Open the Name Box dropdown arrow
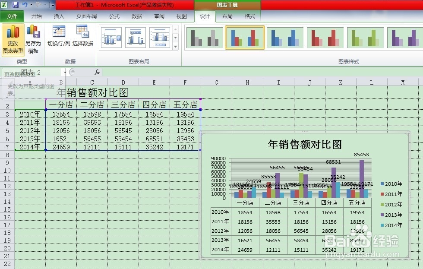Image resolution: width=423 pixels, height=269 pixels. pyautogui.click(x=65, y=72)
